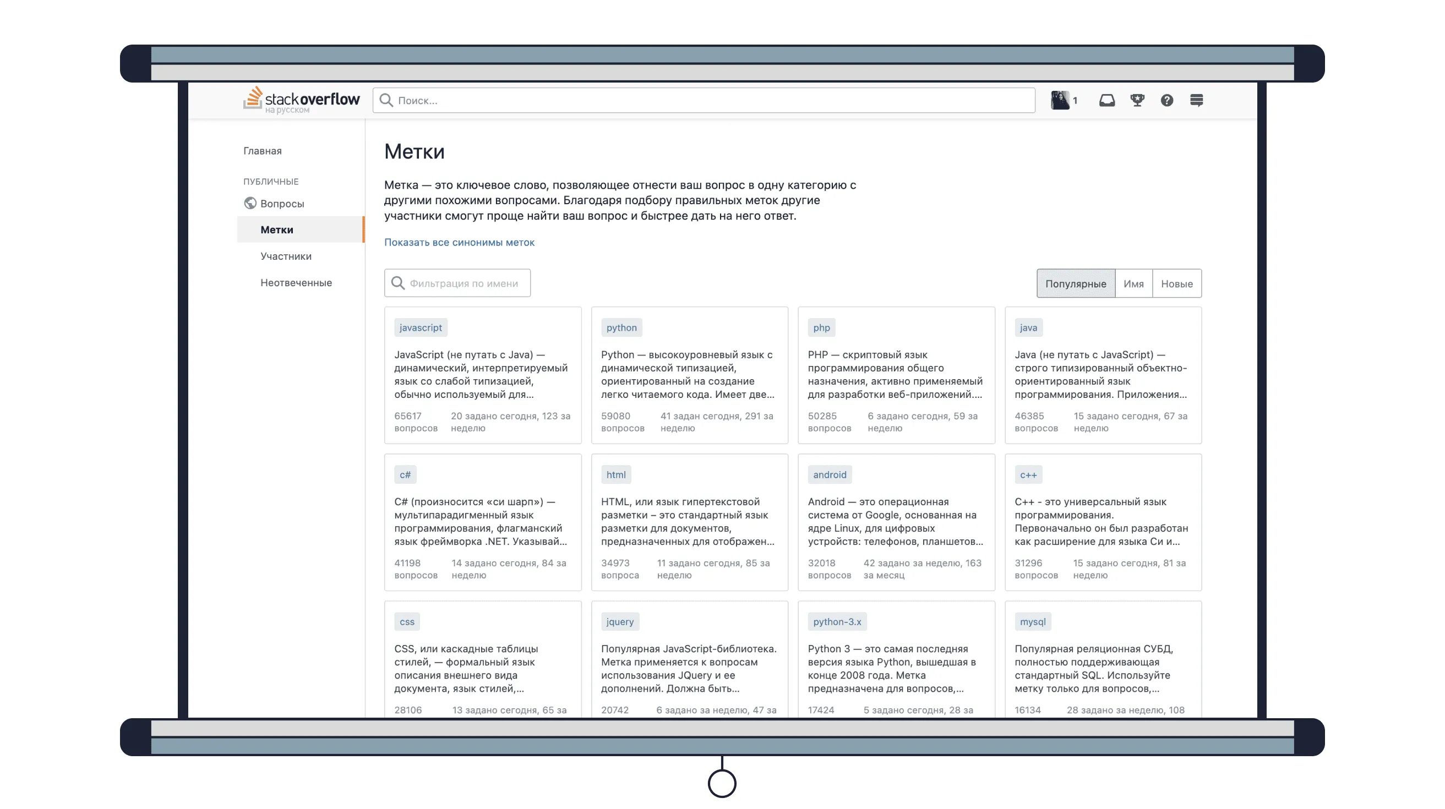Open the user profile avatar
1445x809 pixels.
point(1060,100)
